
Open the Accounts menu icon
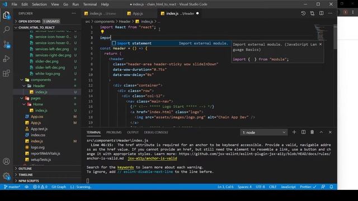(6, 161)
